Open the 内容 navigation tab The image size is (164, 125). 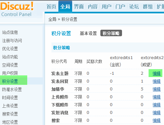click(x=93, y=7)
